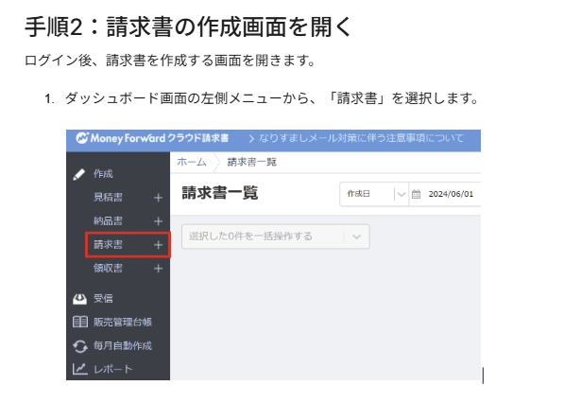Click the 請求書一覧 page heading
Image resolution: width=581 pixels, height=403 pixels.
pyautogui.click(x=220, y=193)
